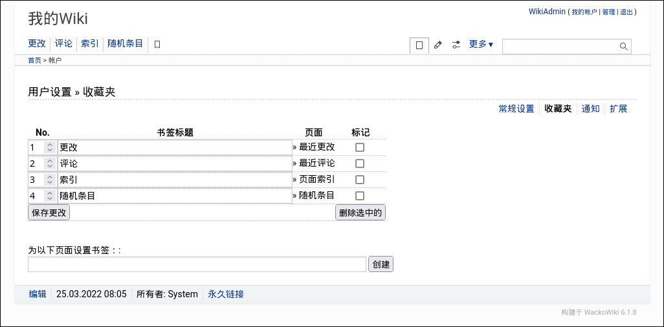Click the 25.03.2022 08:05 revision date
Screen dimensions: 664x327
(91, 294)
